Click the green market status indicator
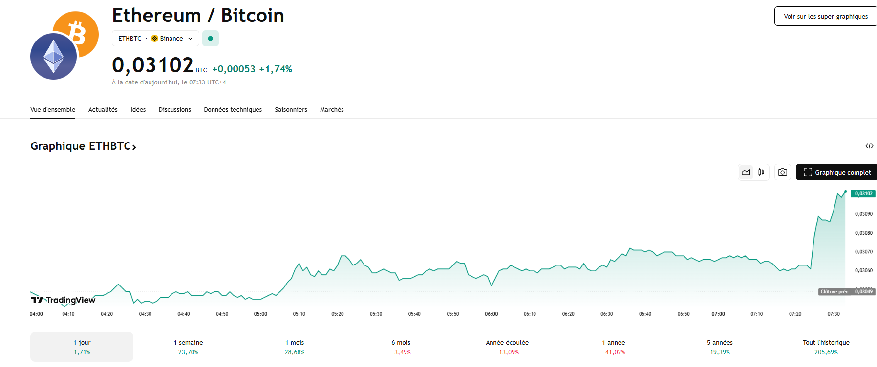 [211, 38]
